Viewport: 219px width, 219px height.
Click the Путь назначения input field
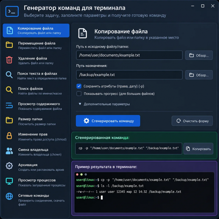(129, 75)
